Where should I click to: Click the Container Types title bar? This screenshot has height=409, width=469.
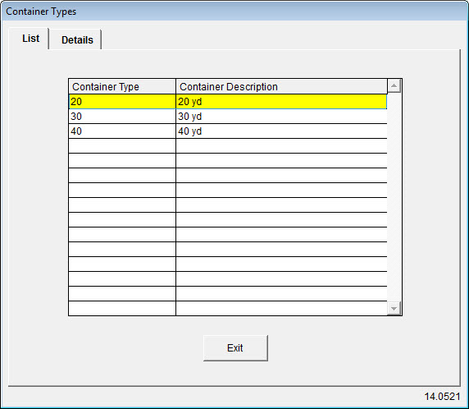pos(234,11)
